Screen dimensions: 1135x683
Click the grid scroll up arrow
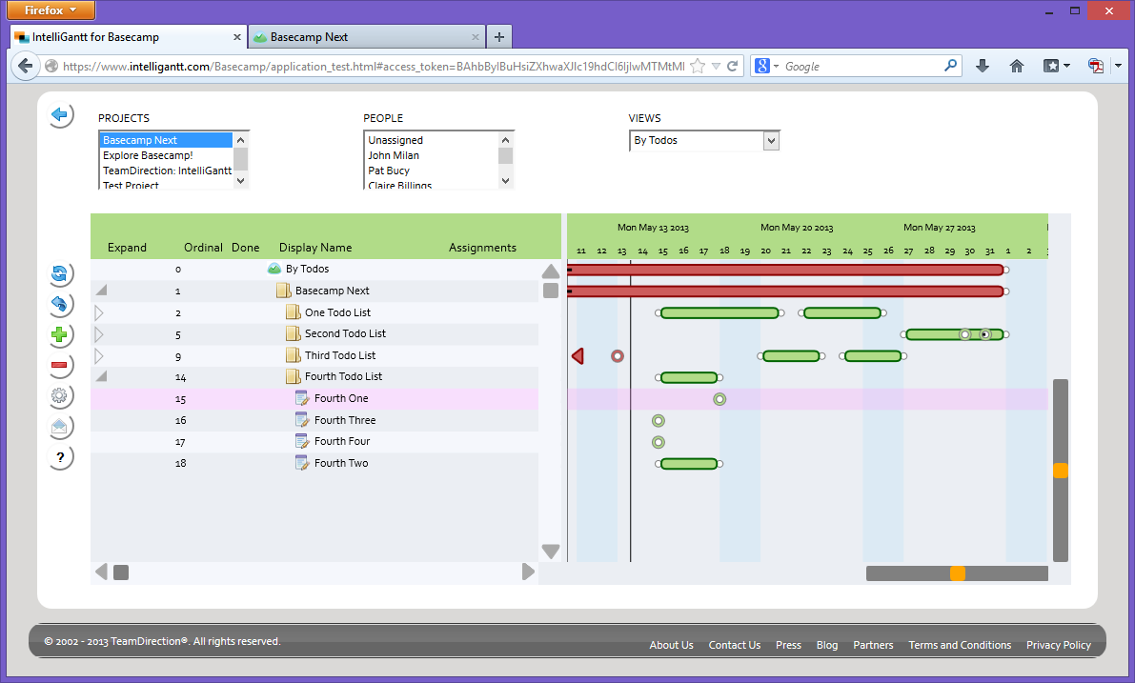click(x=551, y=271)
